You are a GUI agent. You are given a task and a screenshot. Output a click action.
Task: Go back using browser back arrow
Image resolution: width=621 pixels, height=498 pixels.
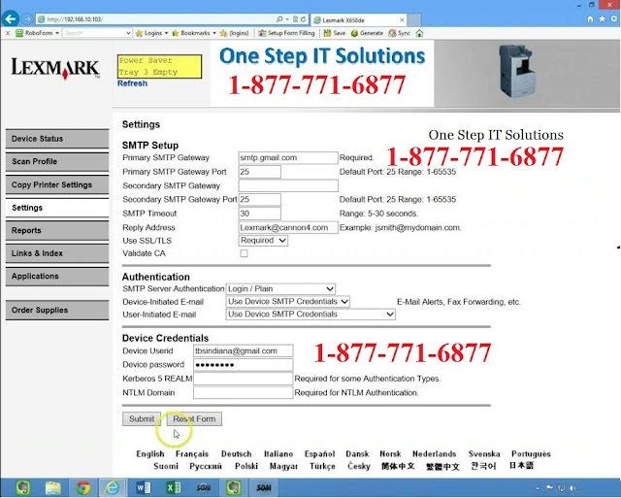[x=11, y=18]
